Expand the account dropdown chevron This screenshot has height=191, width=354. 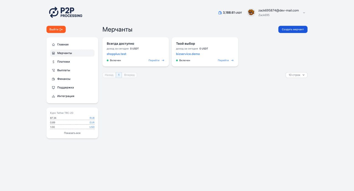(304, 13)
